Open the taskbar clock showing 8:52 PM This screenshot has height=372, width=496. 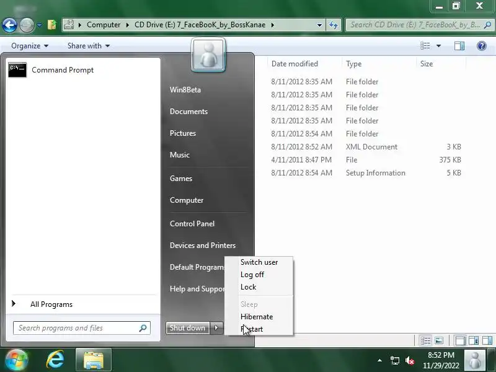coord(441,360)
